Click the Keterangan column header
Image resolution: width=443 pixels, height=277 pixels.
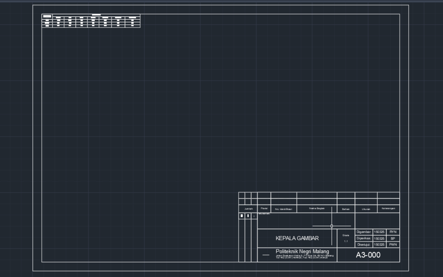[388, 209]
